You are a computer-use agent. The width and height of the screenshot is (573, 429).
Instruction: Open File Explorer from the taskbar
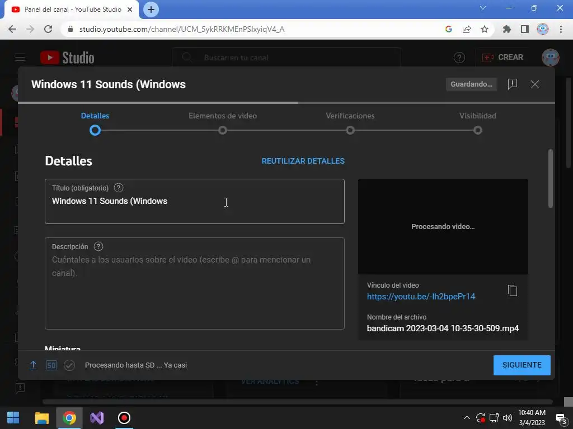point(41,418)
